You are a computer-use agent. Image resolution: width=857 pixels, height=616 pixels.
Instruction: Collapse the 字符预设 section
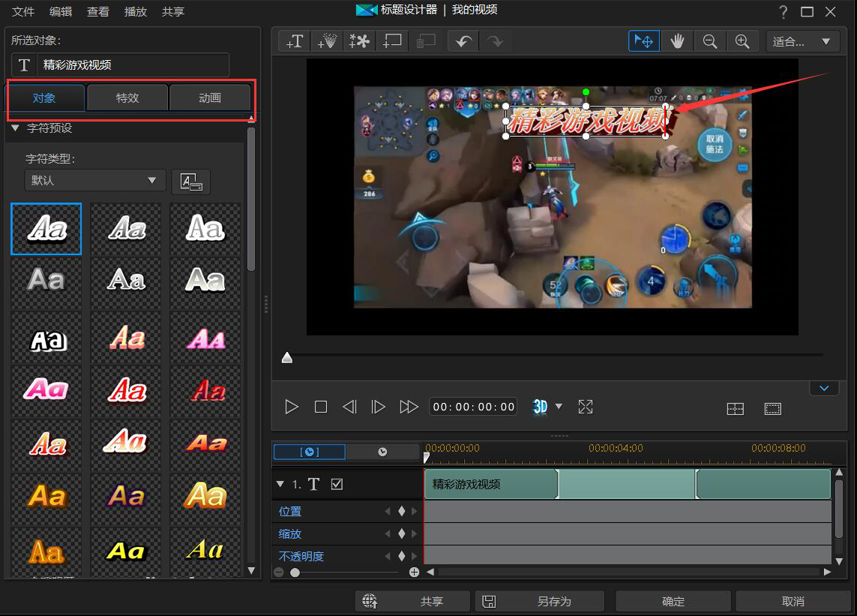pyautogui.click(x=15, y=128)
